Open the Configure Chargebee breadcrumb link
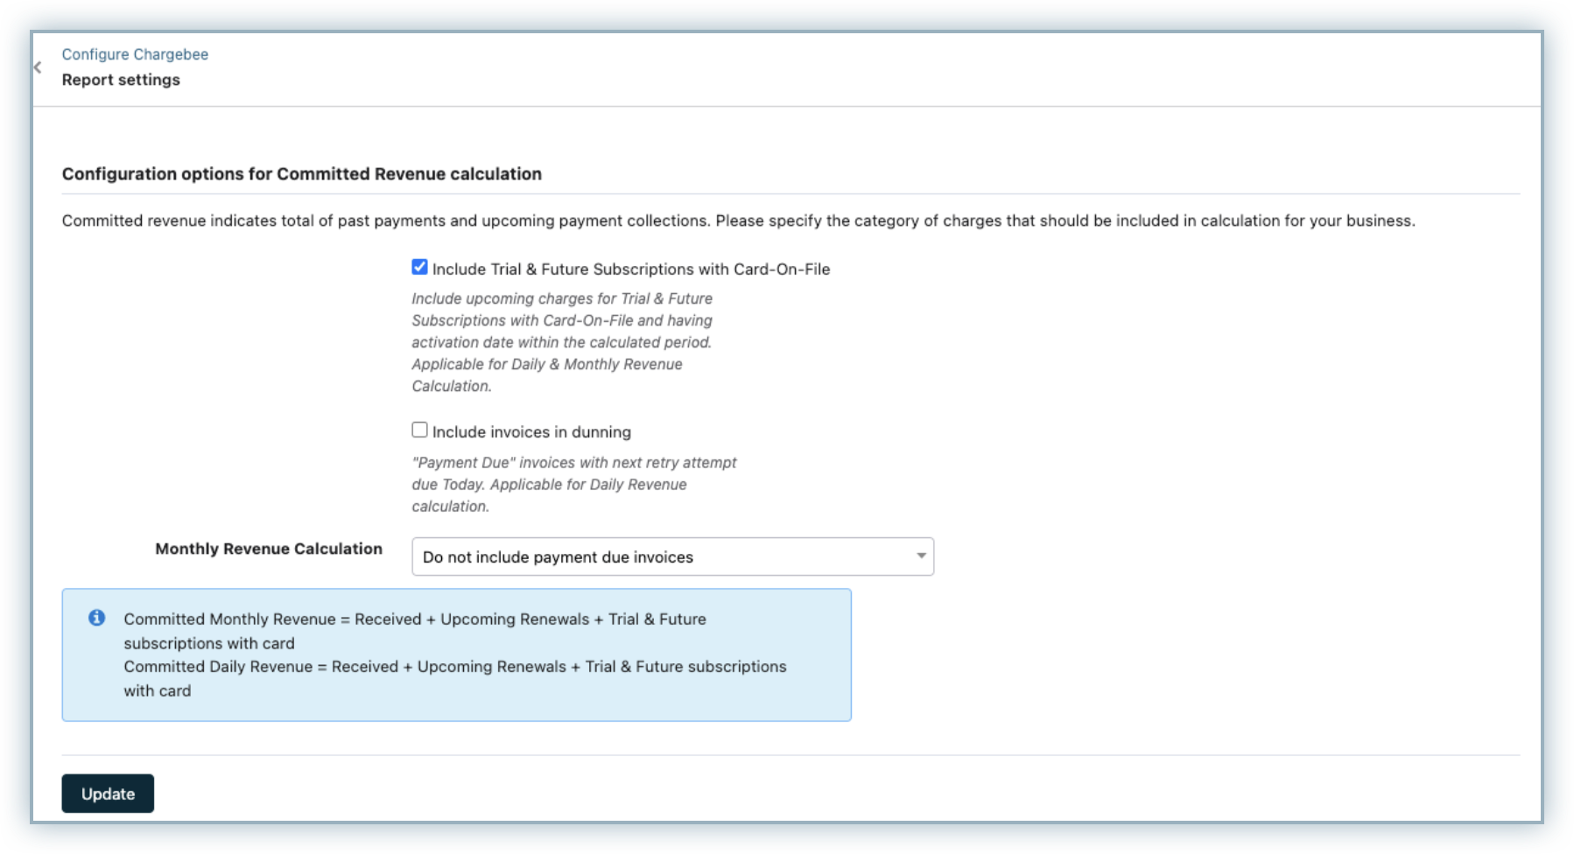This screenshot has width=1574, height=854. click(x=135, y=54)
